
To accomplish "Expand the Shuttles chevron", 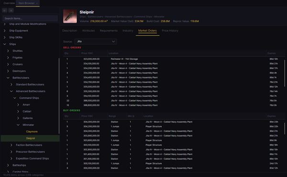I will pyautogui.click(x=8, y=51).
